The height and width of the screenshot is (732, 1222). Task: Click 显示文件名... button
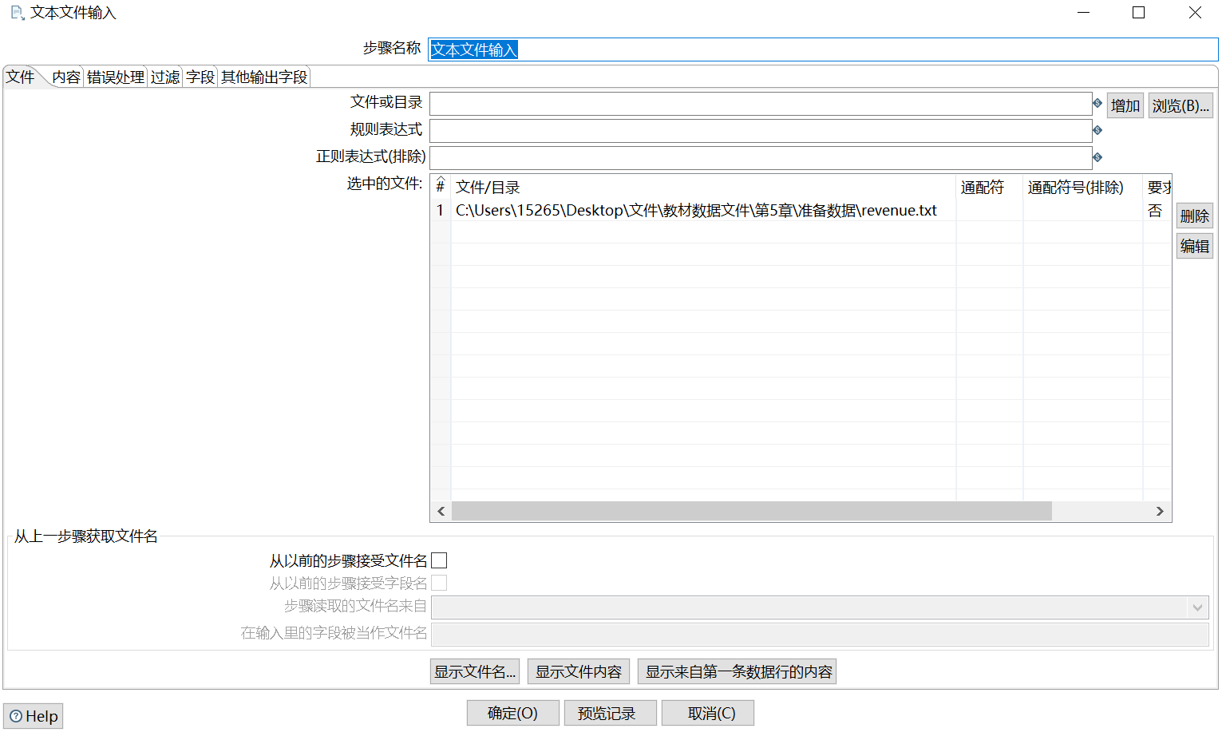pos(475,671)
